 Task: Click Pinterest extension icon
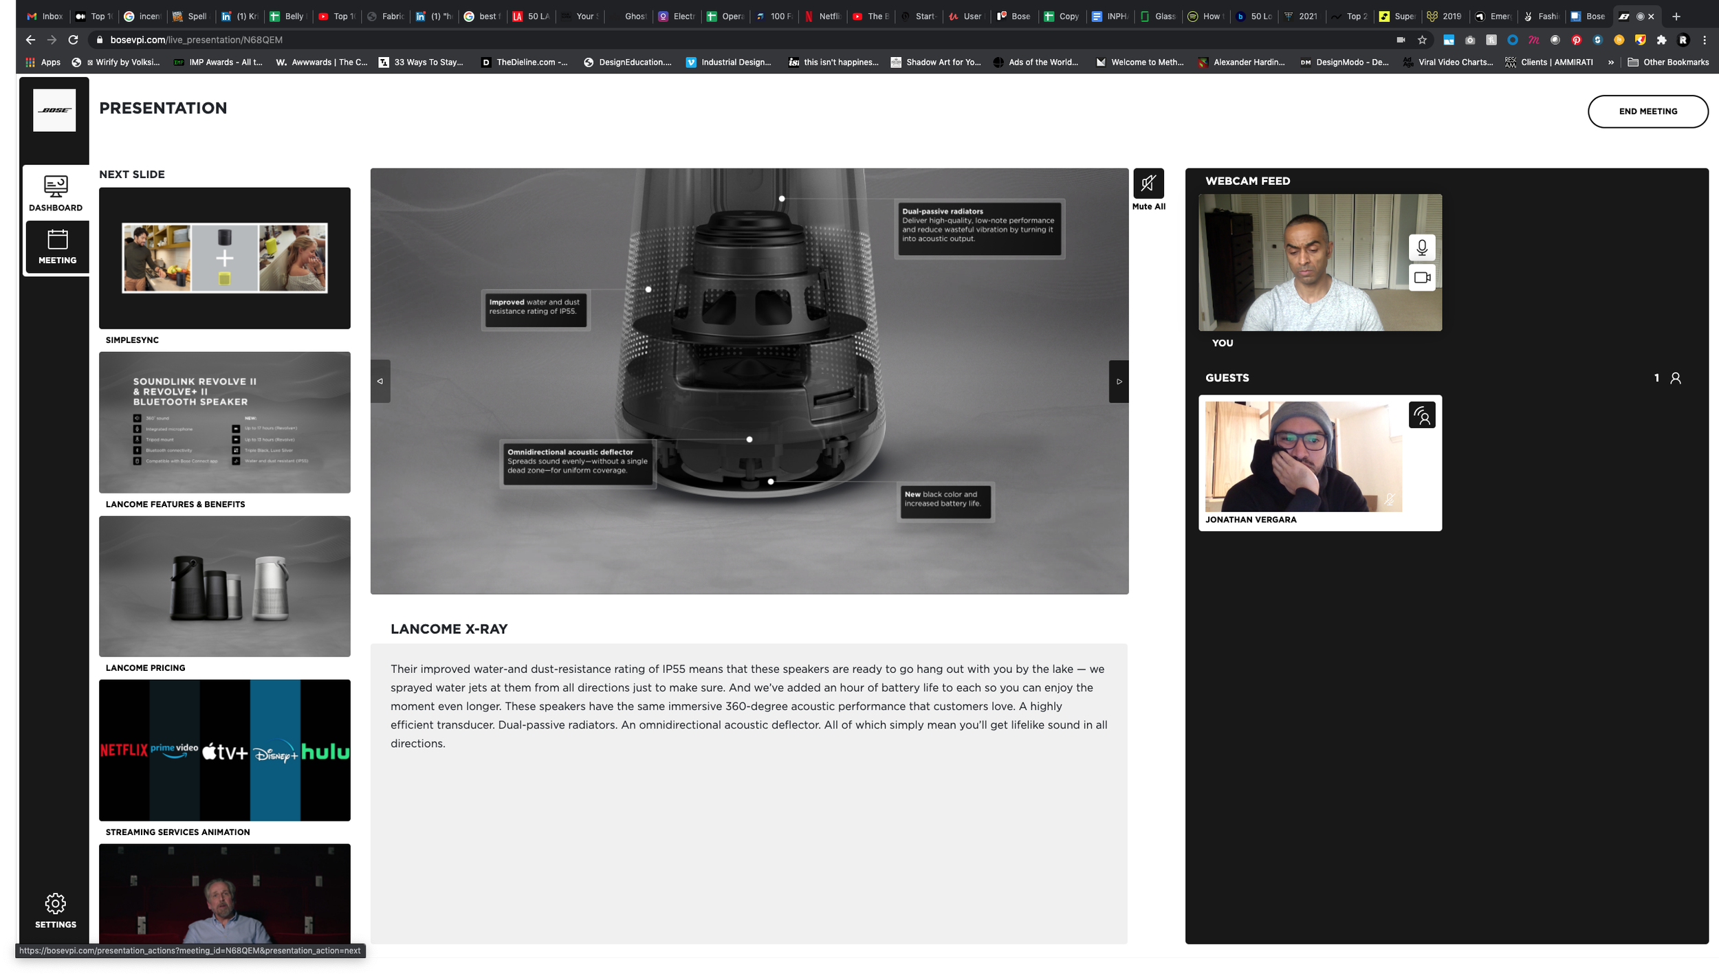[1577, 40]
